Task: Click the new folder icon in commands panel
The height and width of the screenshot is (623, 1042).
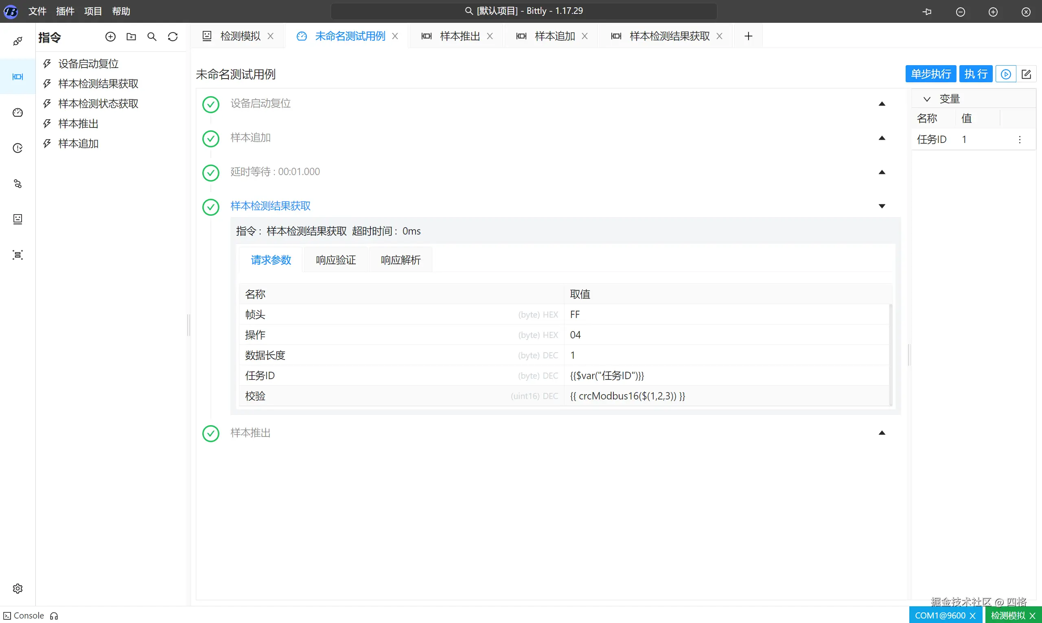Action: pyautogui.click(x=131, y=37)
